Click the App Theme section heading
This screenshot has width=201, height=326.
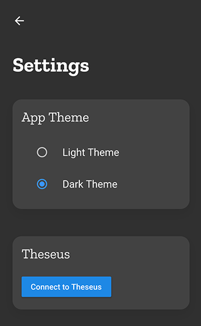click(x=55, y=118)
